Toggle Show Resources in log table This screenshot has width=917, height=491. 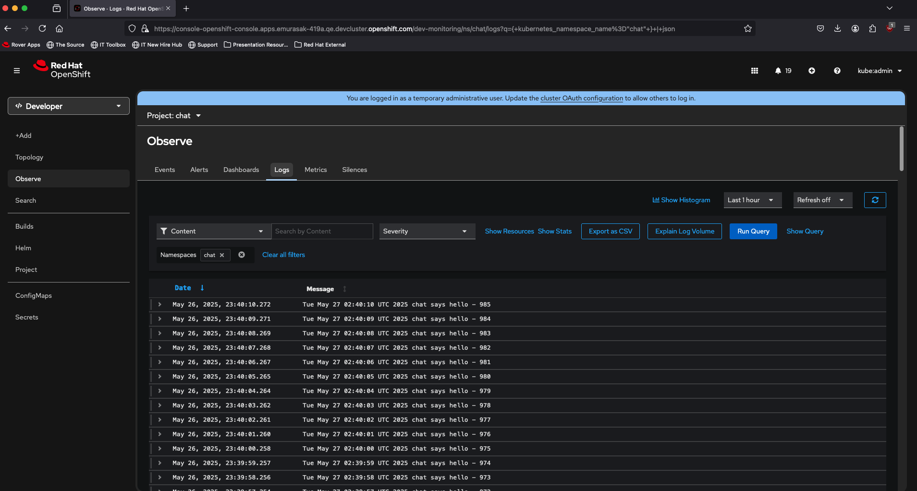tap(509, 231)
